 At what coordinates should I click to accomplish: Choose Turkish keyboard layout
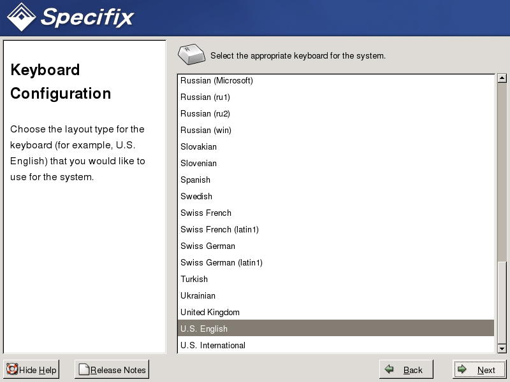pyautogui.click(x=194, y=279)
